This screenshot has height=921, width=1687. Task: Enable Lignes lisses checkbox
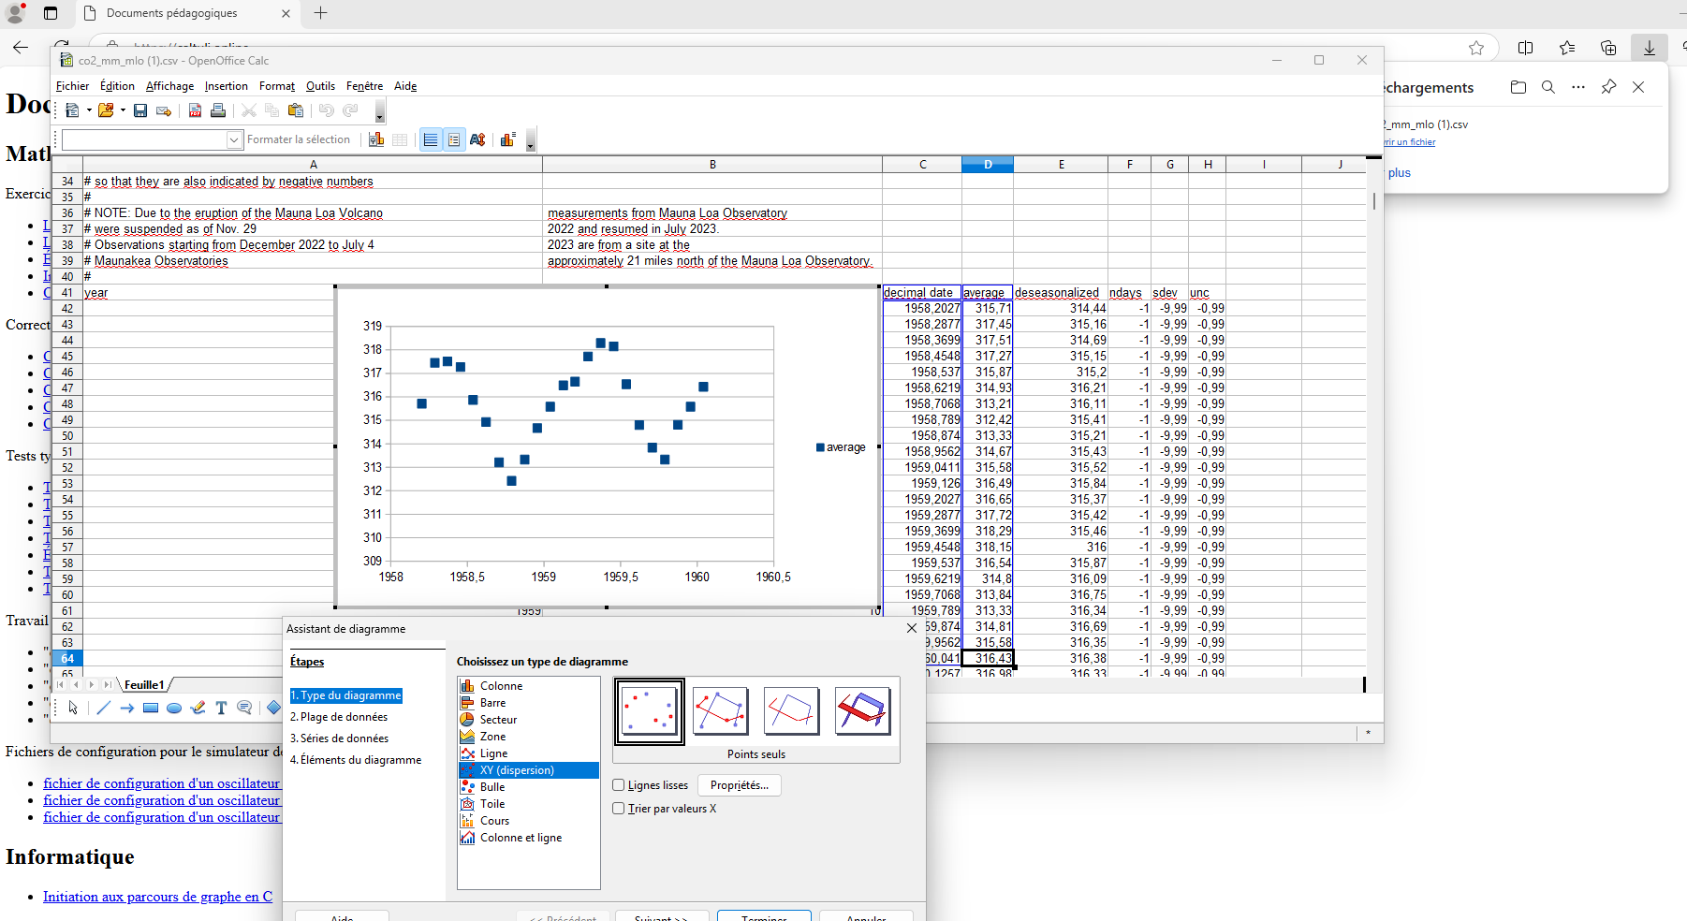(x=619, y=785)
